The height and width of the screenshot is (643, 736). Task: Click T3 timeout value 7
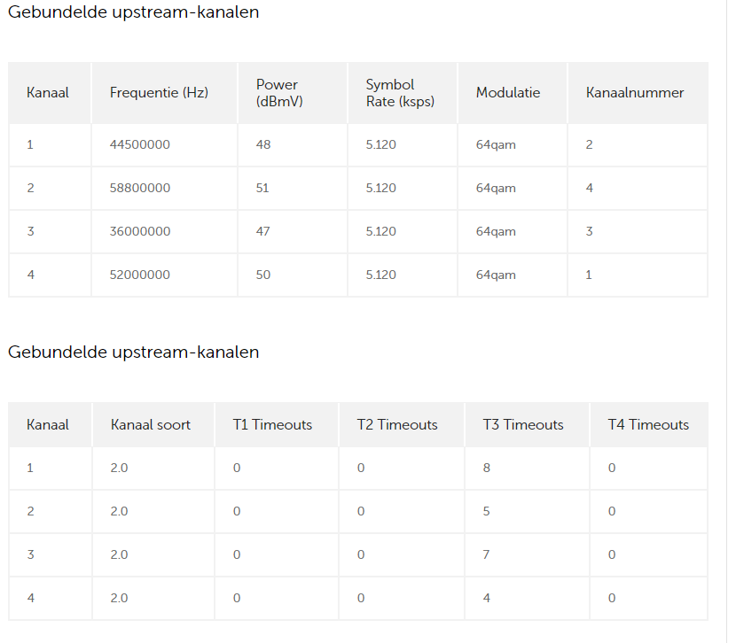tap(486, 555)
